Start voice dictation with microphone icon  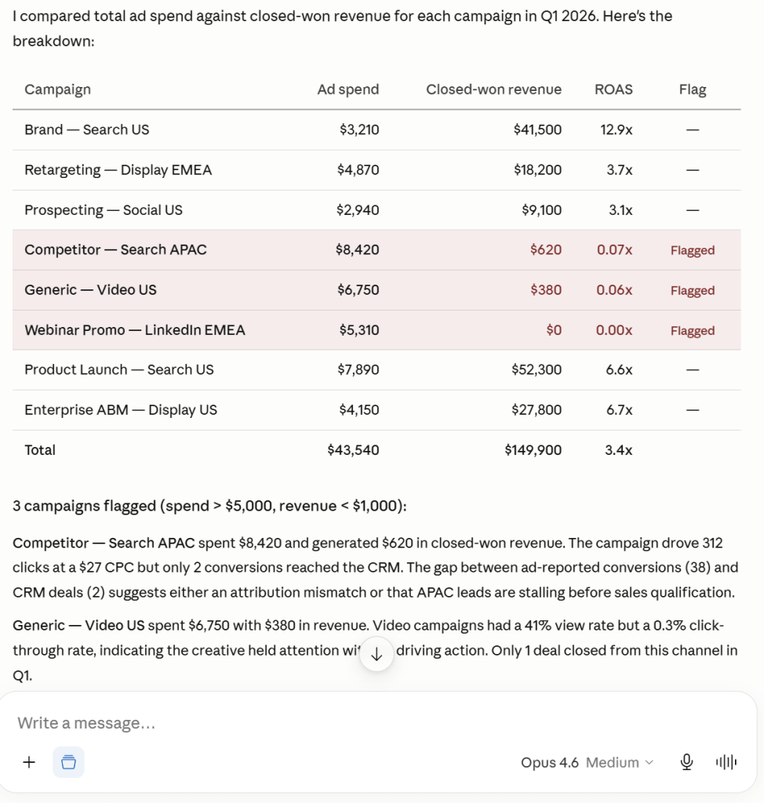tap(686, 762)
